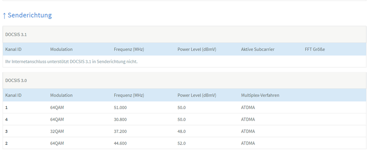
Task: Click the DOCSIS 3.1 not-supported message
Action: [x=72, y=61]
